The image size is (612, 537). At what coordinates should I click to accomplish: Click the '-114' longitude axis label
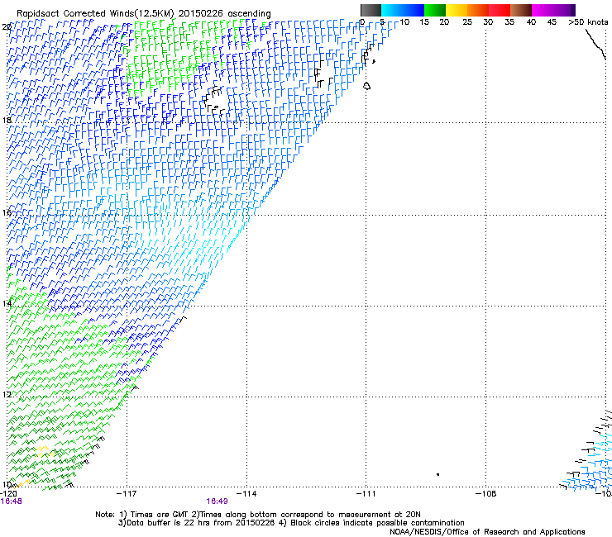coord(246,494)
